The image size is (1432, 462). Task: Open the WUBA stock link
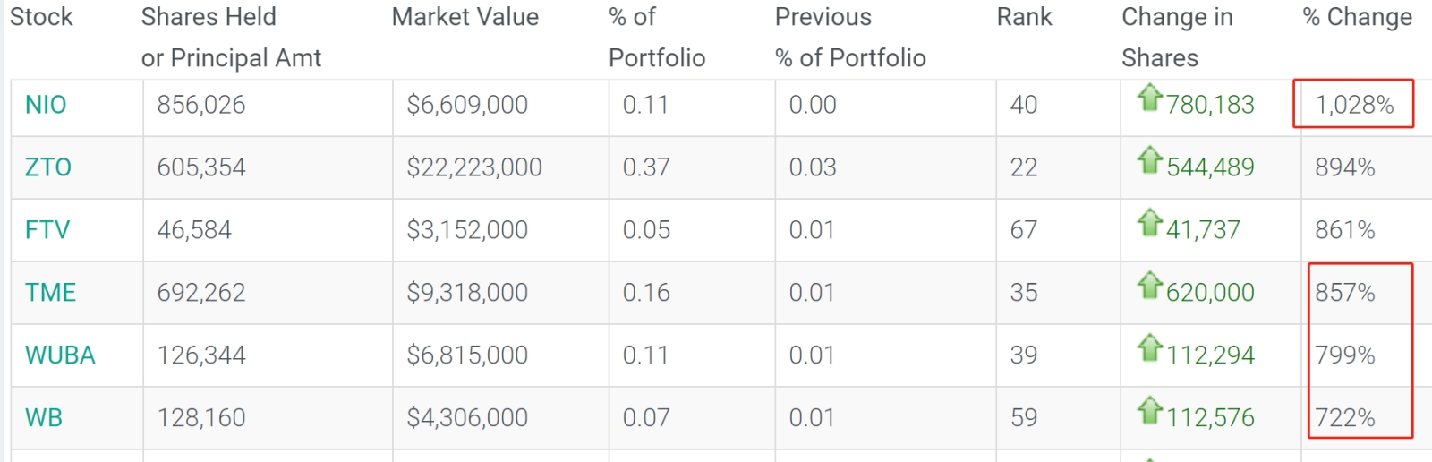(60, 355)
